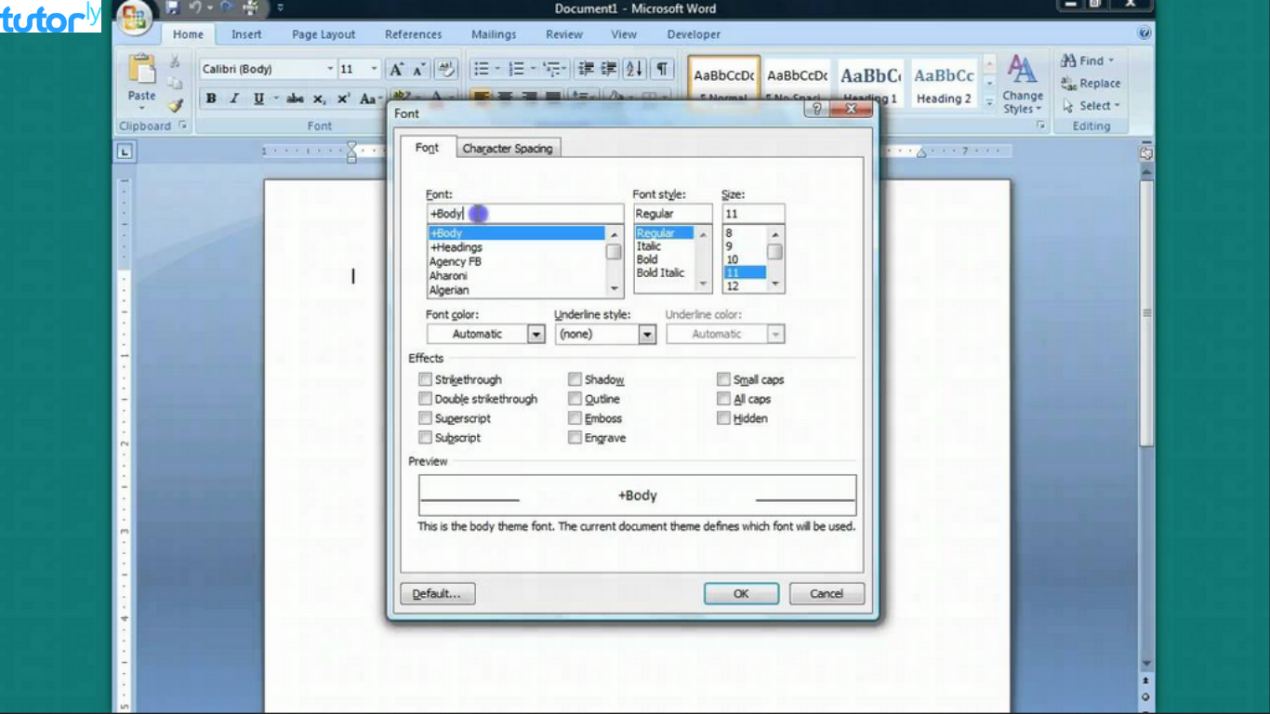Click the Italic button in the ribbon
The width and height of the screenshot is (1270, 714).
[x=234, y=99]
